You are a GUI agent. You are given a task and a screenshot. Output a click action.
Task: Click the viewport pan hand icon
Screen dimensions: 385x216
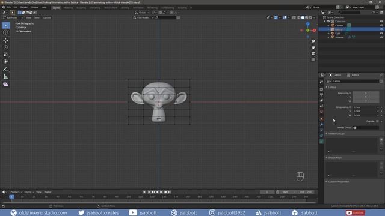pos(313,47)
